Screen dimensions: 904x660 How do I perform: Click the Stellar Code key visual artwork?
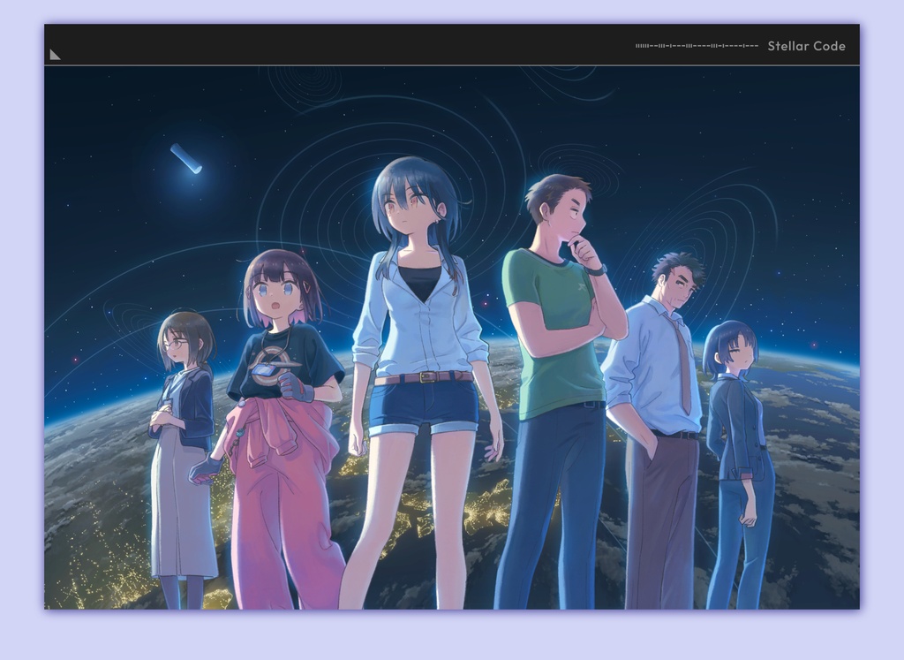click(x=452, y=338)
